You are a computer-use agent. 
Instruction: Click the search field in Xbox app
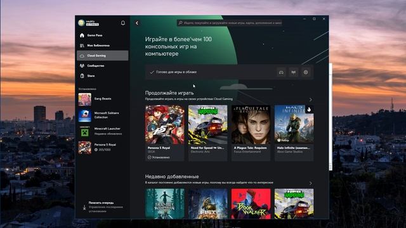[x=230, y=23]
